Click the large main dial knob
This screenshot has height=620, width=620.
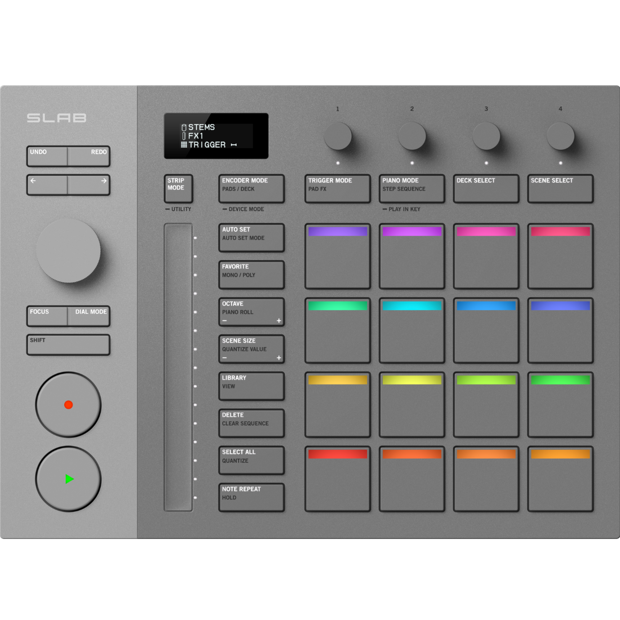tap(69, 251)
